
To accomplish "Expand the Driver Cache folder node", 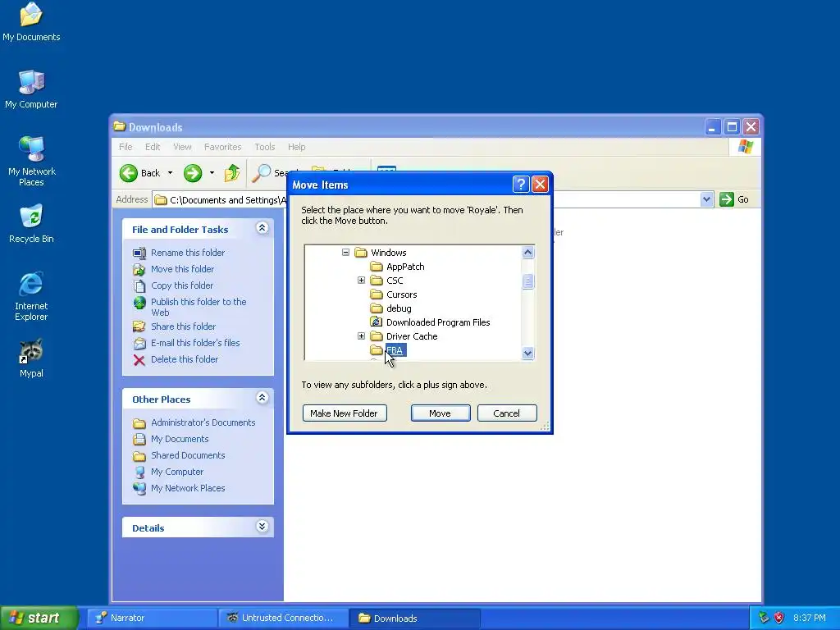I will tap(361, 336).
